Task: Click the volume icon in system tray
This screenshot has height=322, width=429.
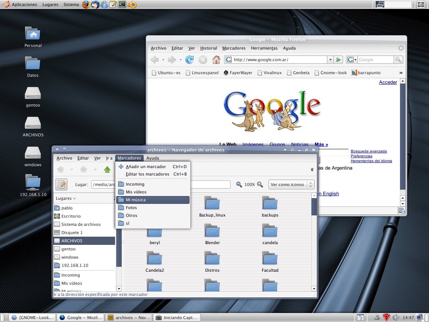Action: click(396, 318)
